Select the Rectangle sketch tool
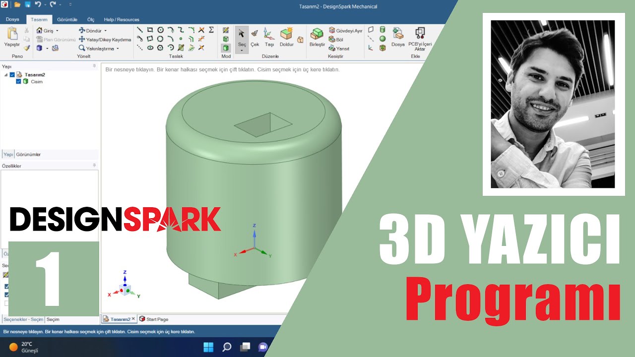The height and width of the screenshot is (357, 635). pyautogui.click(x=150, y=30)
